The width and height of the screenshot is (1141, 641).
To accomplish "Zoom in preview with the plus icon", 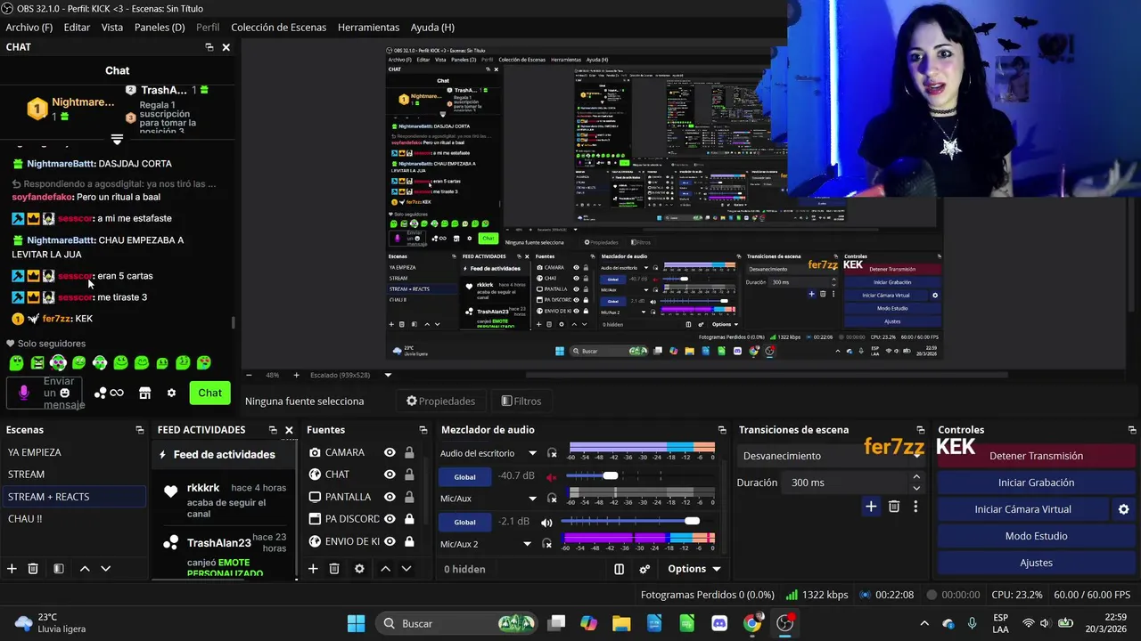I will coord(296,375).
